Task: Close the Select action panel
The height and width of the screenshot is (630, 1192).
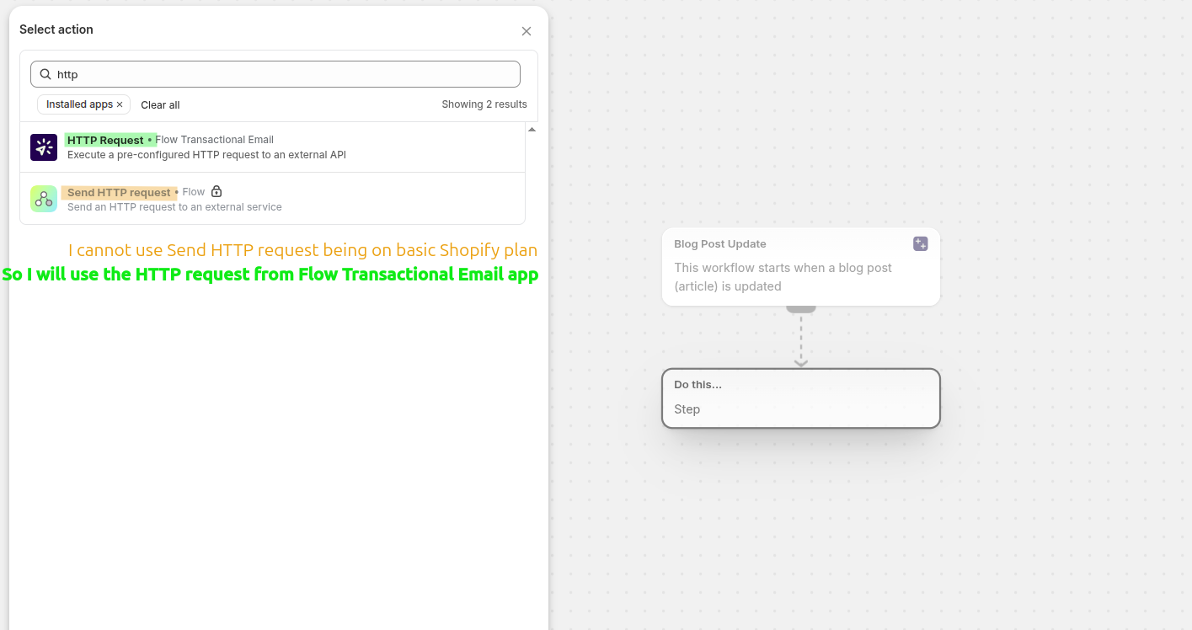Action: click(x=527, y=31)
